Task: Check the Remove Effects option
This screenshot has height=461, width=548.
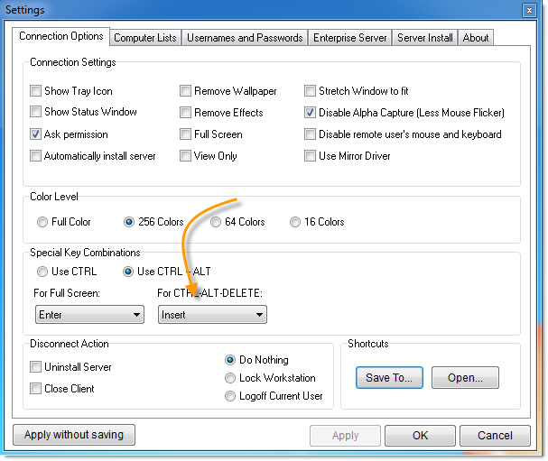Action: pyautogui.click(x=185, y=113)
